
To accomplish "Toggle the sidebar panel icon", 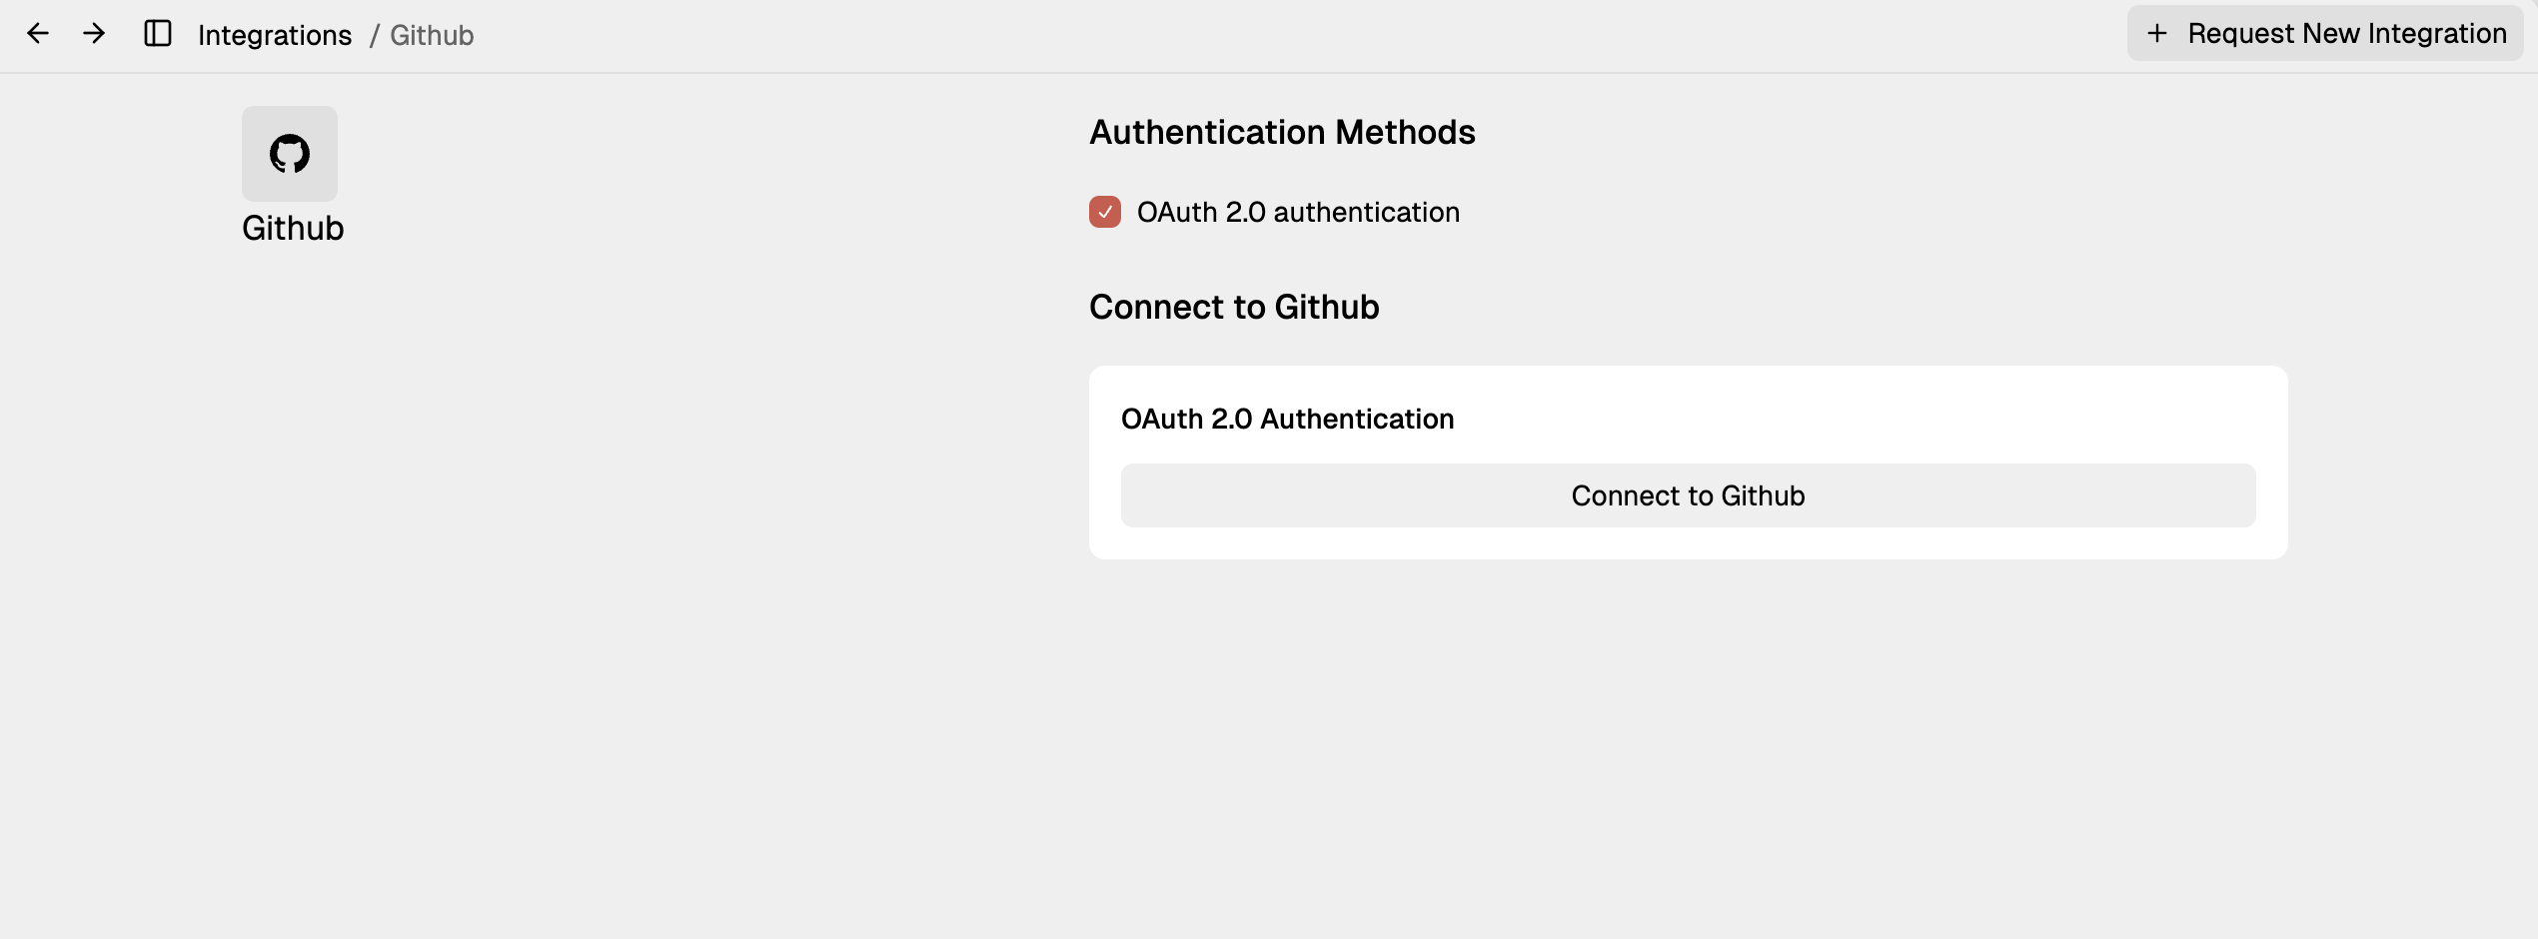I will 158,34.
